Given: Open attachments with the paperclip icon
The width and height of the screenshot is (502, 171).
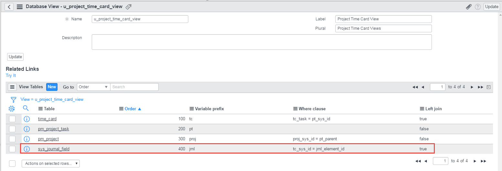Looking at the screenshot, I should 468,6.
